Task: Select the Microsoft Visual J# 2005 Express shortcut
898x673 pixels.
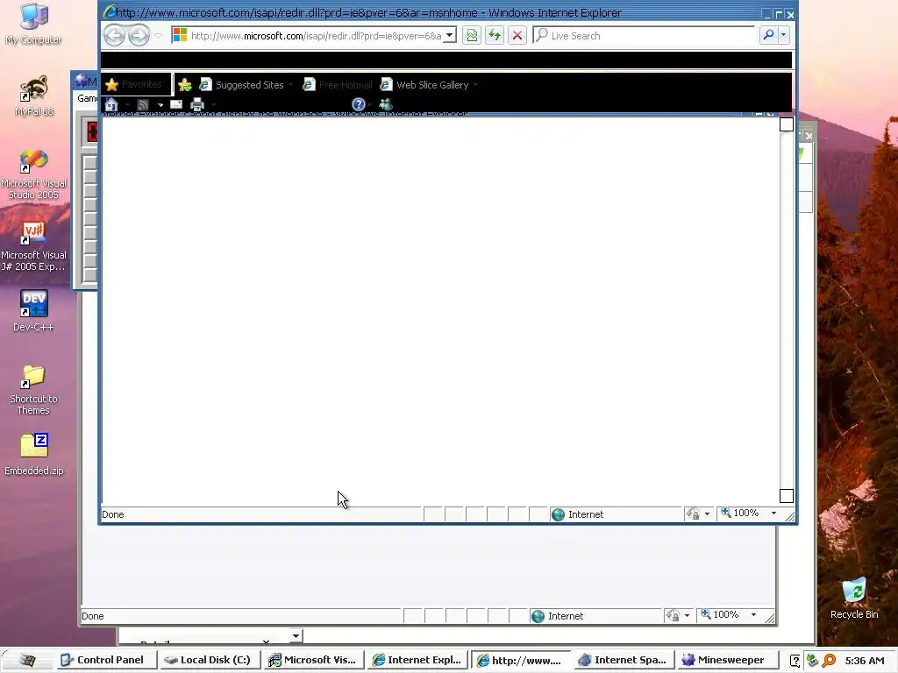Action: (x=34, y=246)
